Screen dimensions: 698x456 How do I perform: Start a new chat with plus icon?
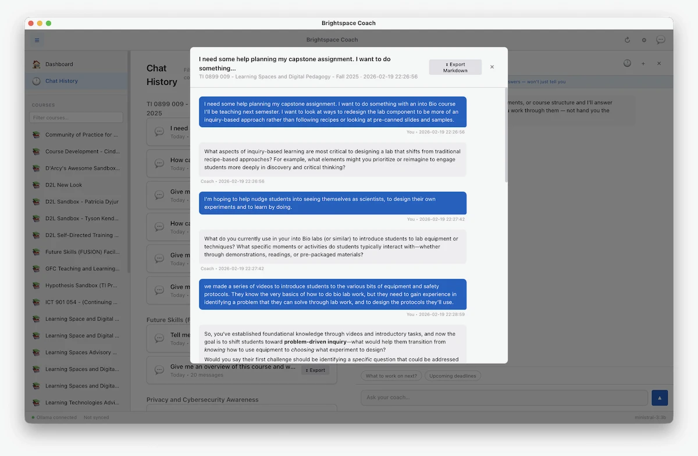tap(643, 63)
